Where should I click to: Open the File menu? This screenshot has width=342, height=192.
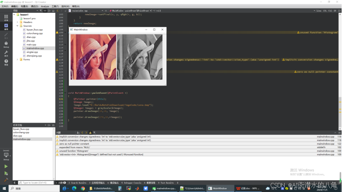[5, 6]
